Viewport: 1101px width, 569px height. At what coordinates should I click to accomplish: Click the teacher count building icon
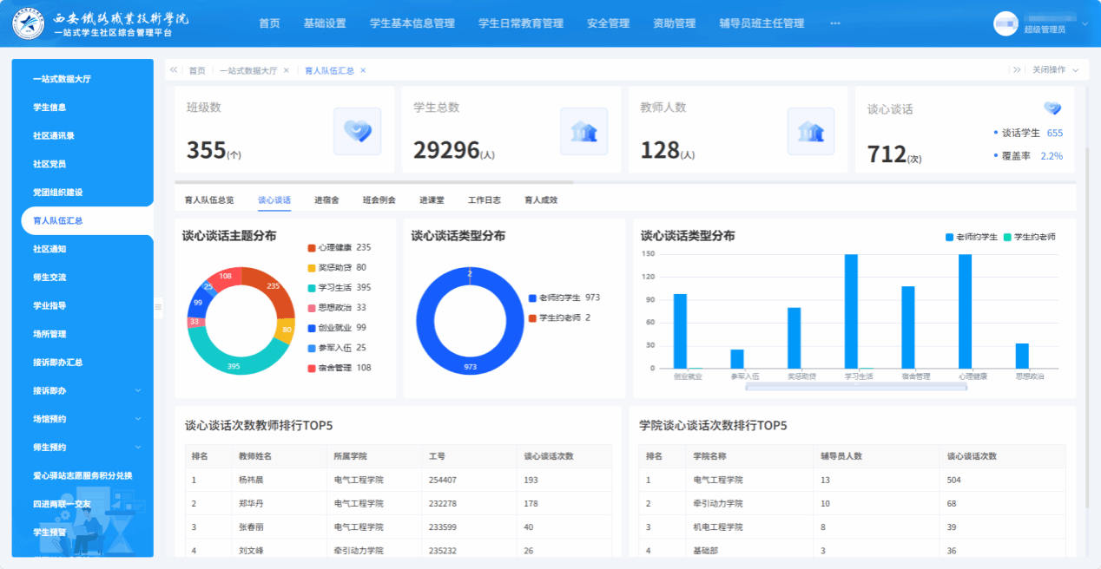pyautogui.click(x=810, y=131)
